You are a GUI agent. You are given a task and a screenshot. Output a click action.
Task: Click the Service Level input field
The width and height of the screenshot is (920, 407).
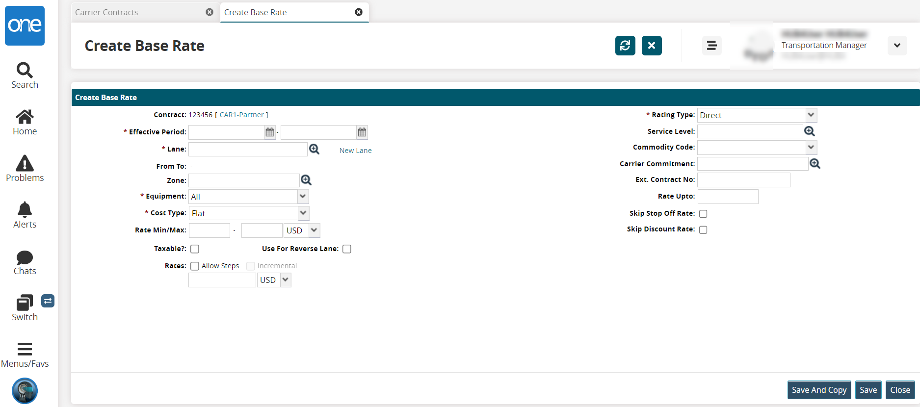coord(750,131)
